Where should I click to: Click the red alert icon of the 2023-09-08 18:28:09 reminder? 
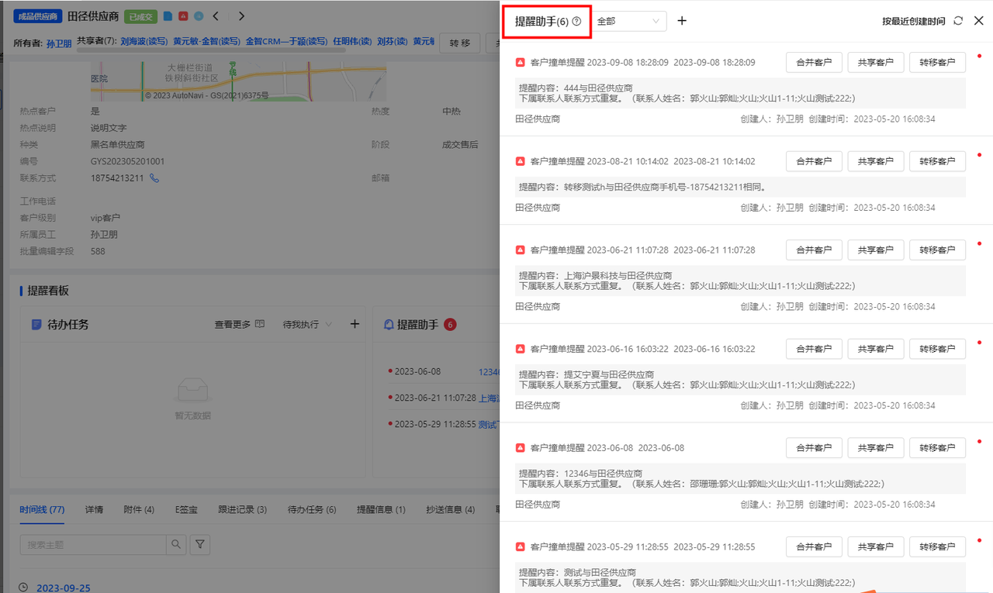tap(521, 62)
